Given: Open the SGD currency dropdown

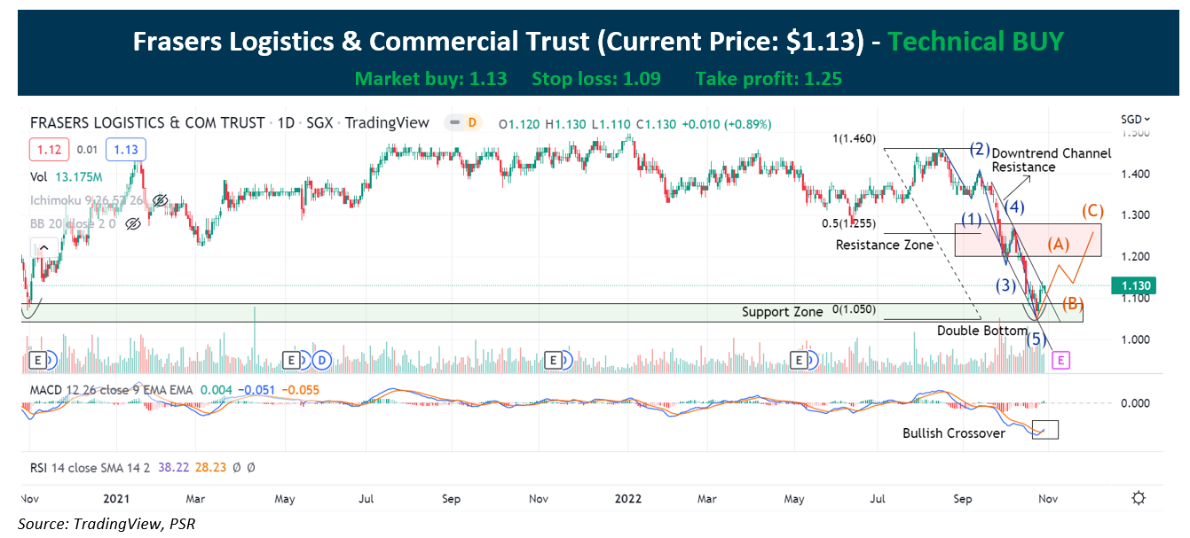Looking at the screenshot, I should click(x=1134, y=119).
